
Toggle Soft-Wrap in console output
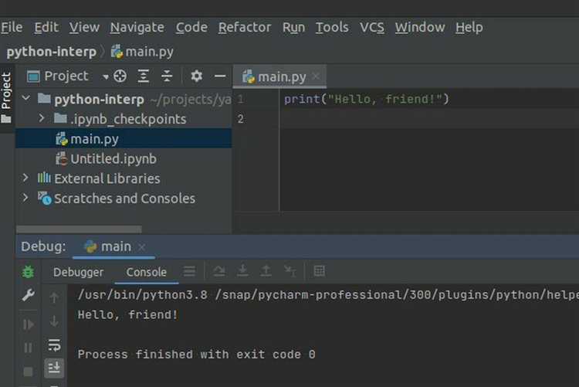[54, 345]
